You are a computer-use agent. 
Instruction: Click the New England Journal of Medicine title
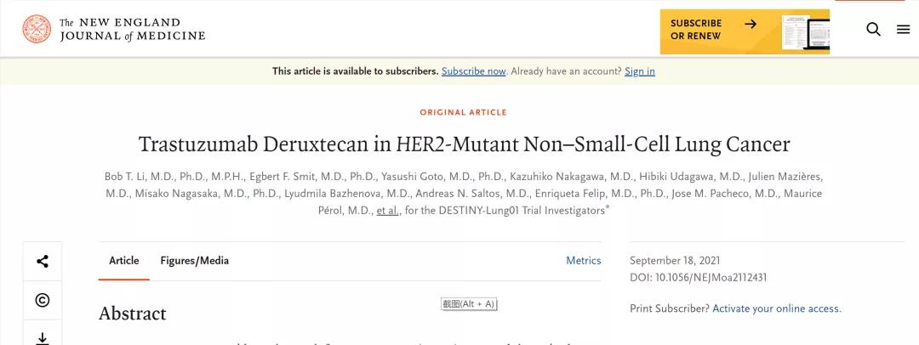[132, 30]
